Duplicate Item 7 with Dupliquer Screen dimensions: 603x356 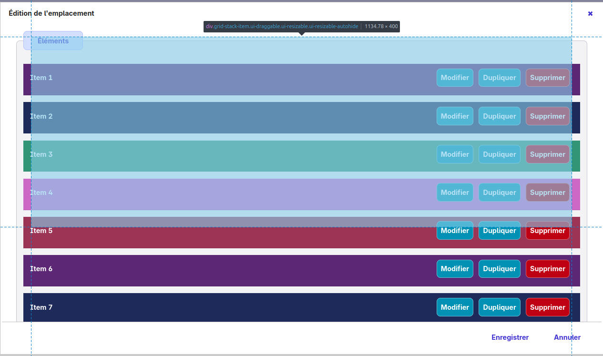[500, 307]
